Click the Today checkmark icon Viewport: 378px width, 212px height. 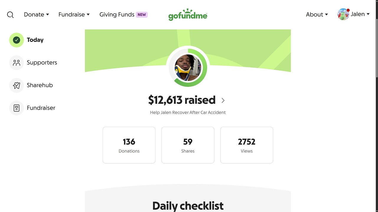[17, 40]
